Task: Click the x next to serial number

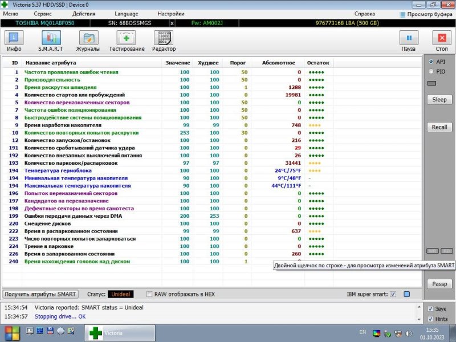Action: point(172,23)
